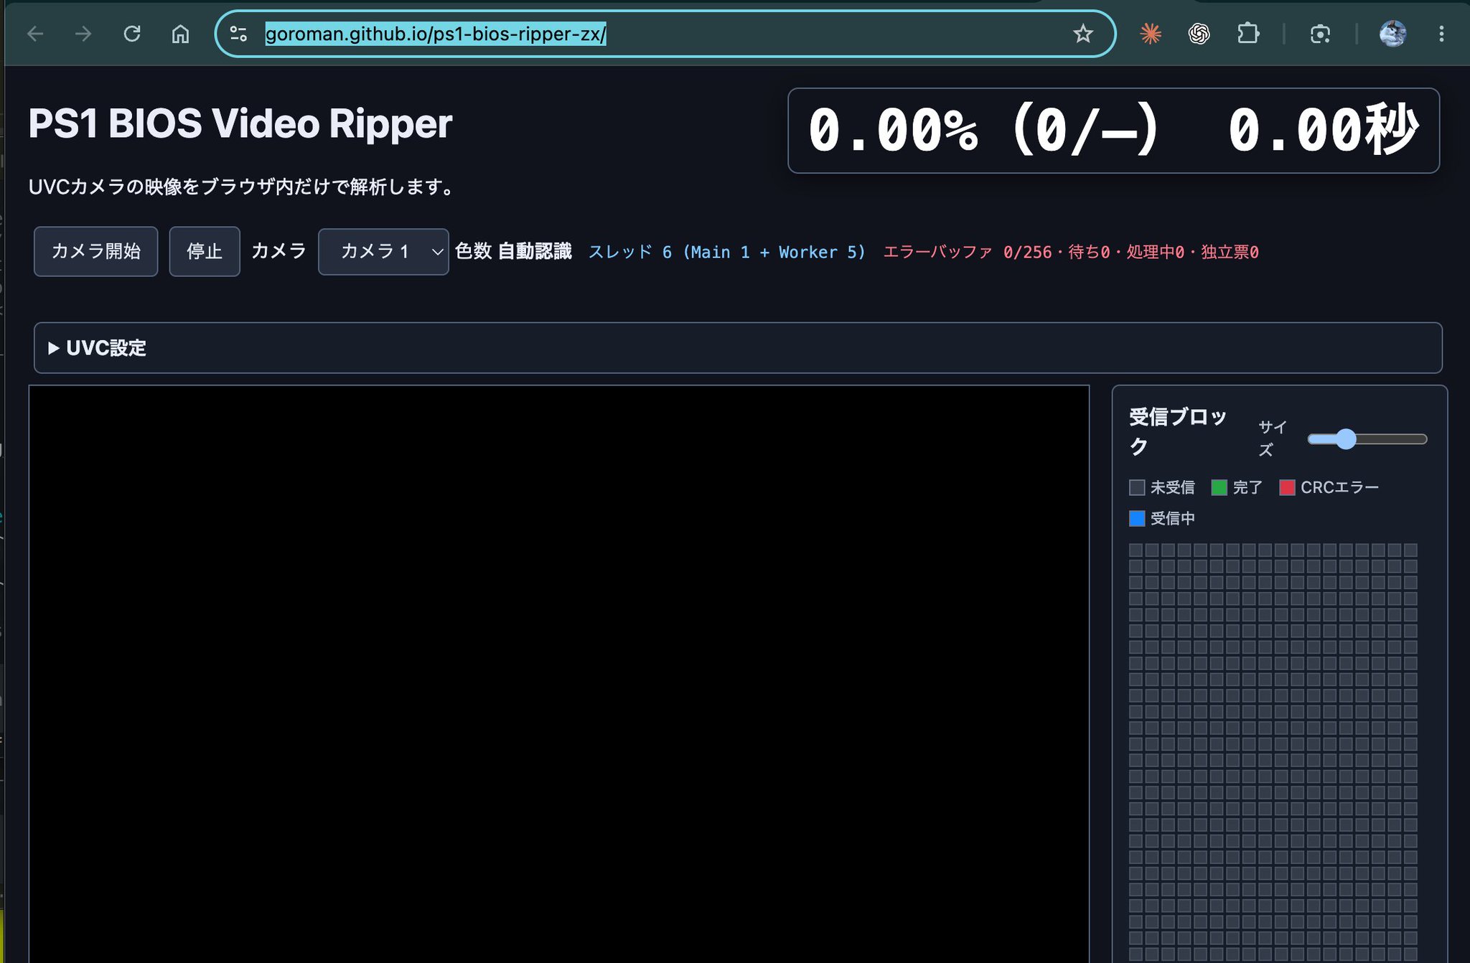Open the Extensions puzzle menu
The height and width of the screenshot is (963, 1470).
pos(1248,34)
